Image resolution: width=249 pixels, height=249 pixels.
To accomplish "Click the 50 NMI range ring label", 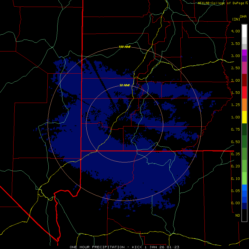I will pos(124,85).
